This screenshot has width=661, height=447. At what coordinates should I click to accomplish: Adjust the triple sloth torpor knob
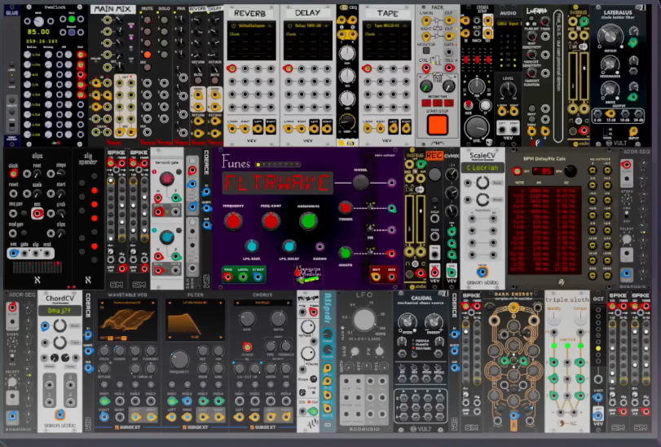[x=580, y=319]
